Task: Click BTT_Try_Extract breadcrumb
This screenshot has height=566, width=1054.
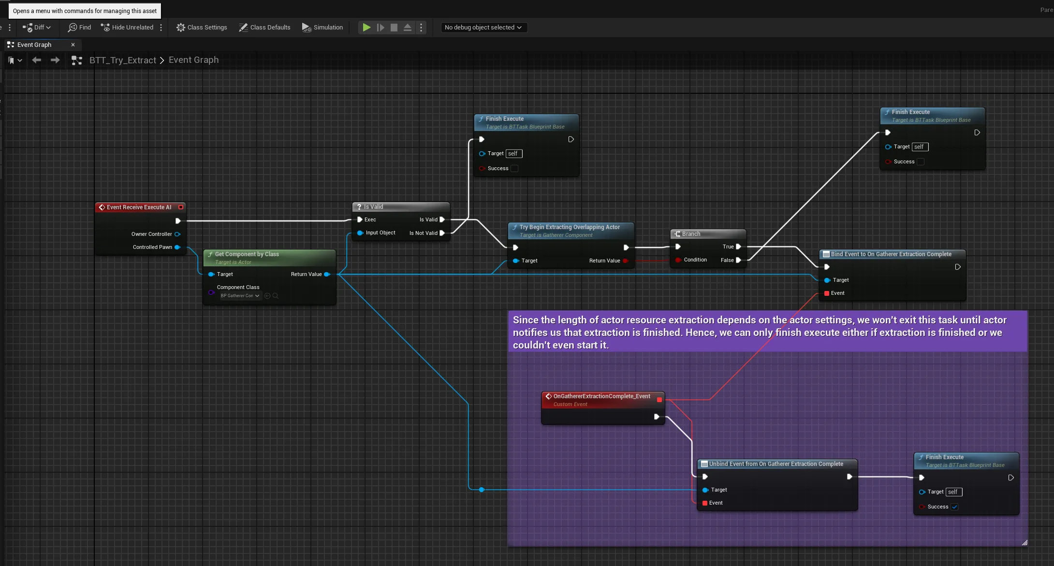Action: point(123,60)
